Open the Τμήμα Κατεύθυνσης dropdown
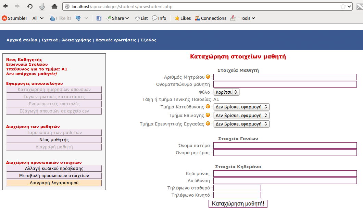This screenshot has height=212, width=363. click(x=241, y=106)
